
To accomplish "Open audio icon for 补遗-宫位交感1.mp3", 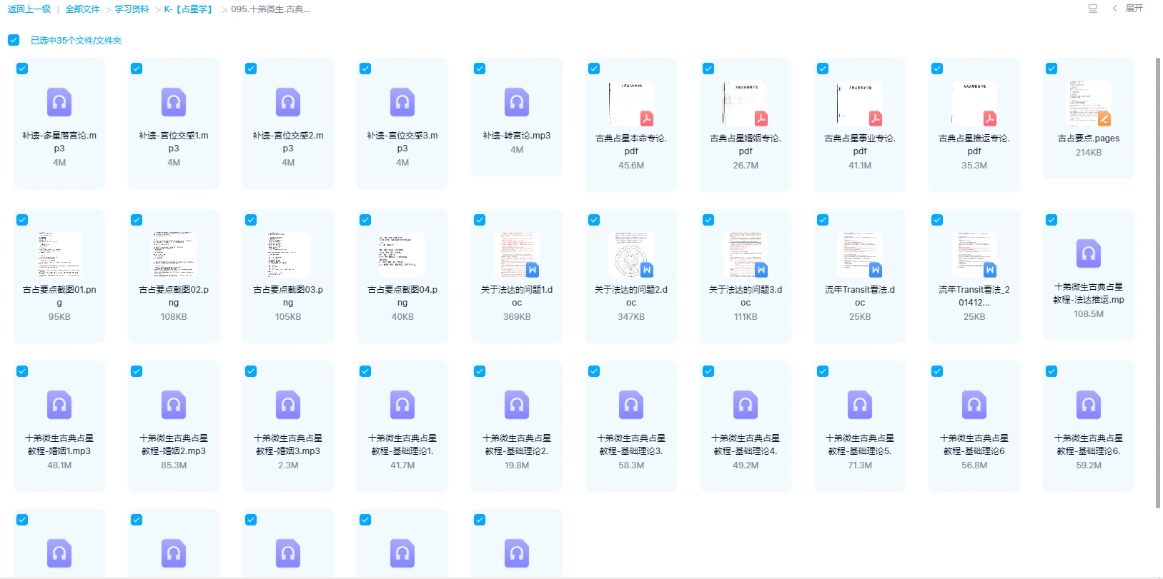I will coord(174,102).
